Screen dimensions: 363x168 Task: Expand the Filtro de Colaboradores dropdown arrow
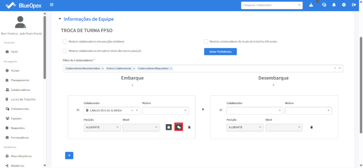340,68
